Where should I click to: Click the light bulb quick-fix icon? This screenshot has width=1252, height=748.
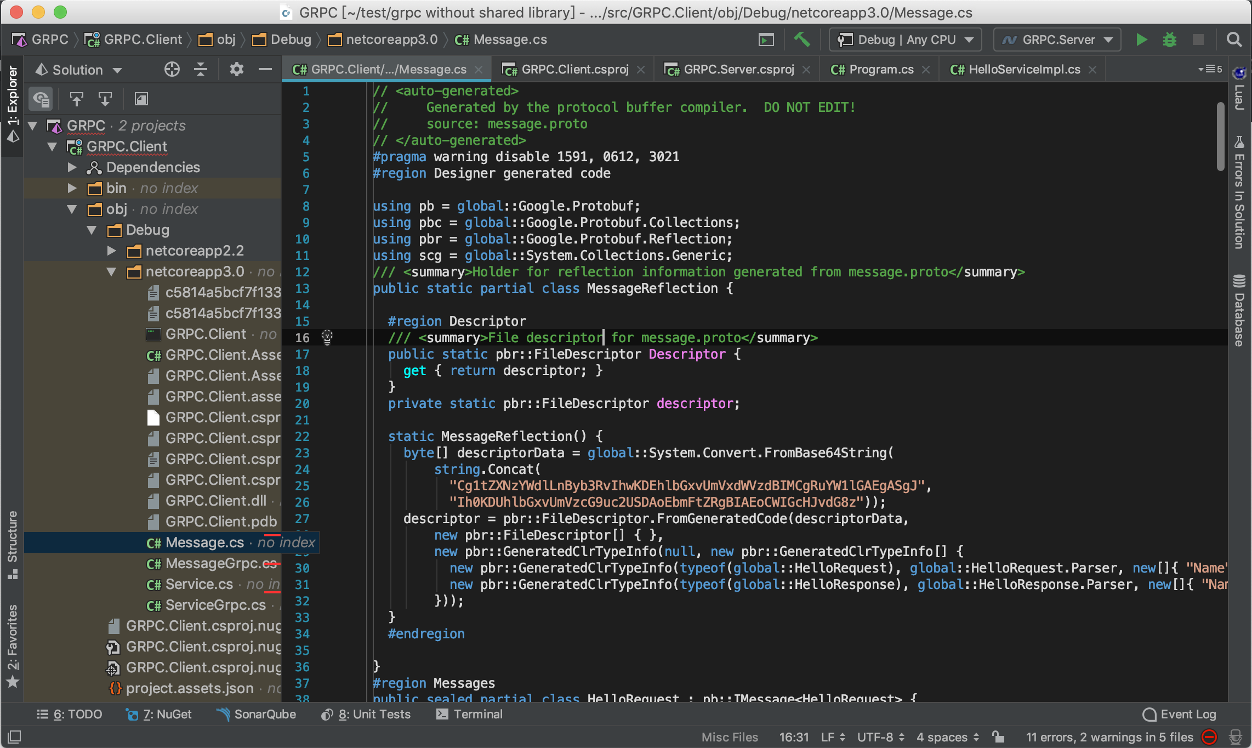pos(327,337)
